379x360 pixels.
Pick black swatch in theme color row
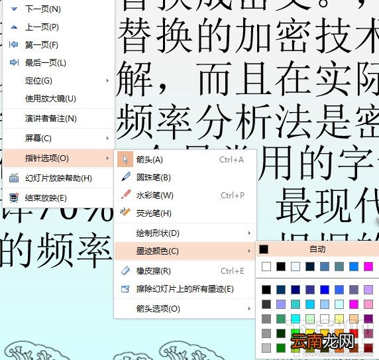(281, 267)
